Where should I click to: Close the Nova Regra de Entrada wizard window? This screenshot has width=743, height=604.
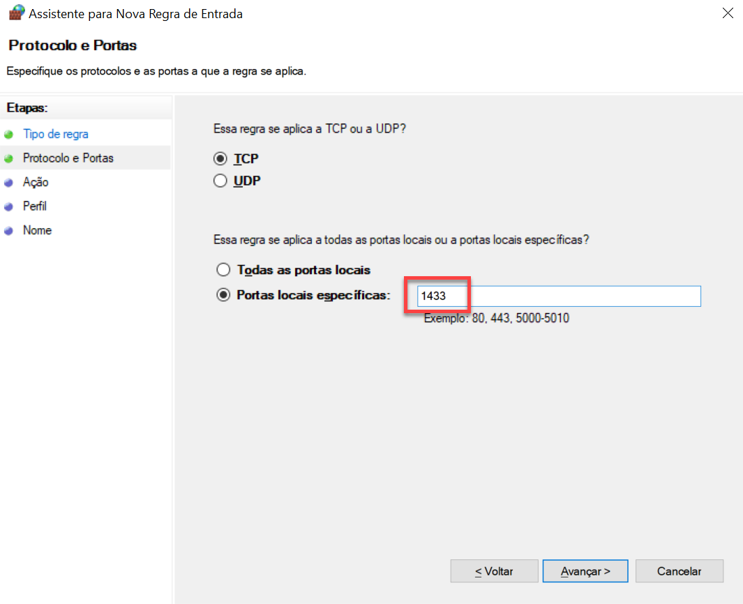pos(728,13)
